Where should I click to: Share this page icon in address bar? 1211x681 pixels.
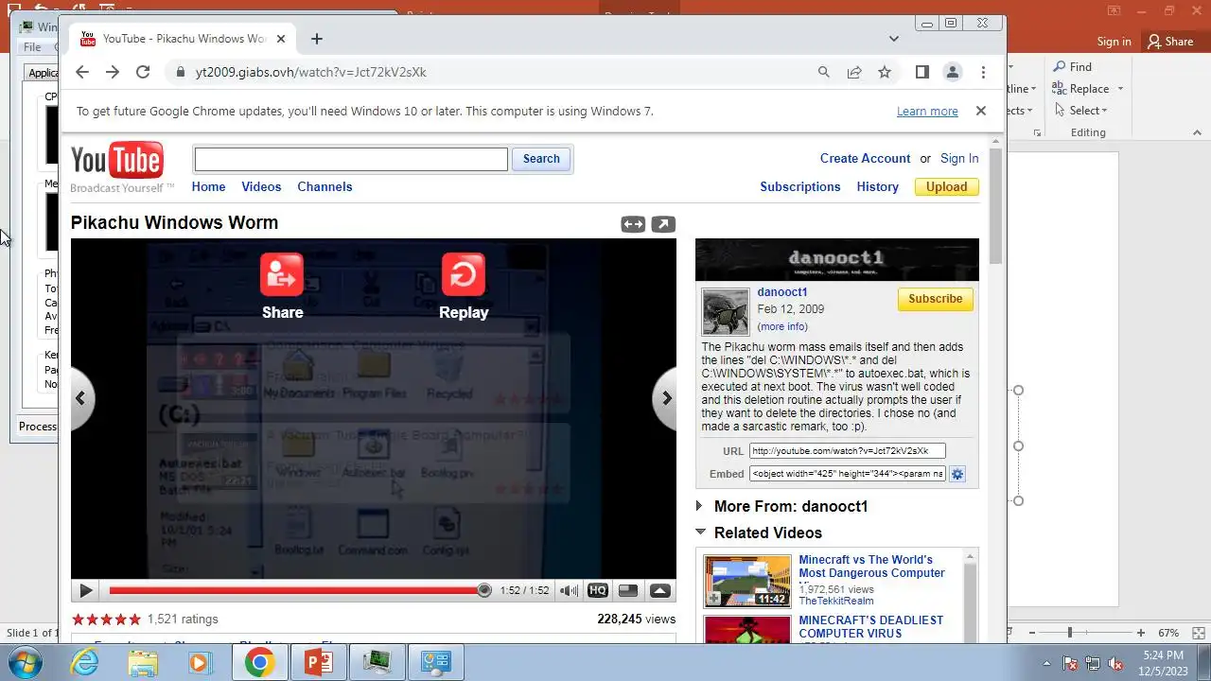point(854,72)
